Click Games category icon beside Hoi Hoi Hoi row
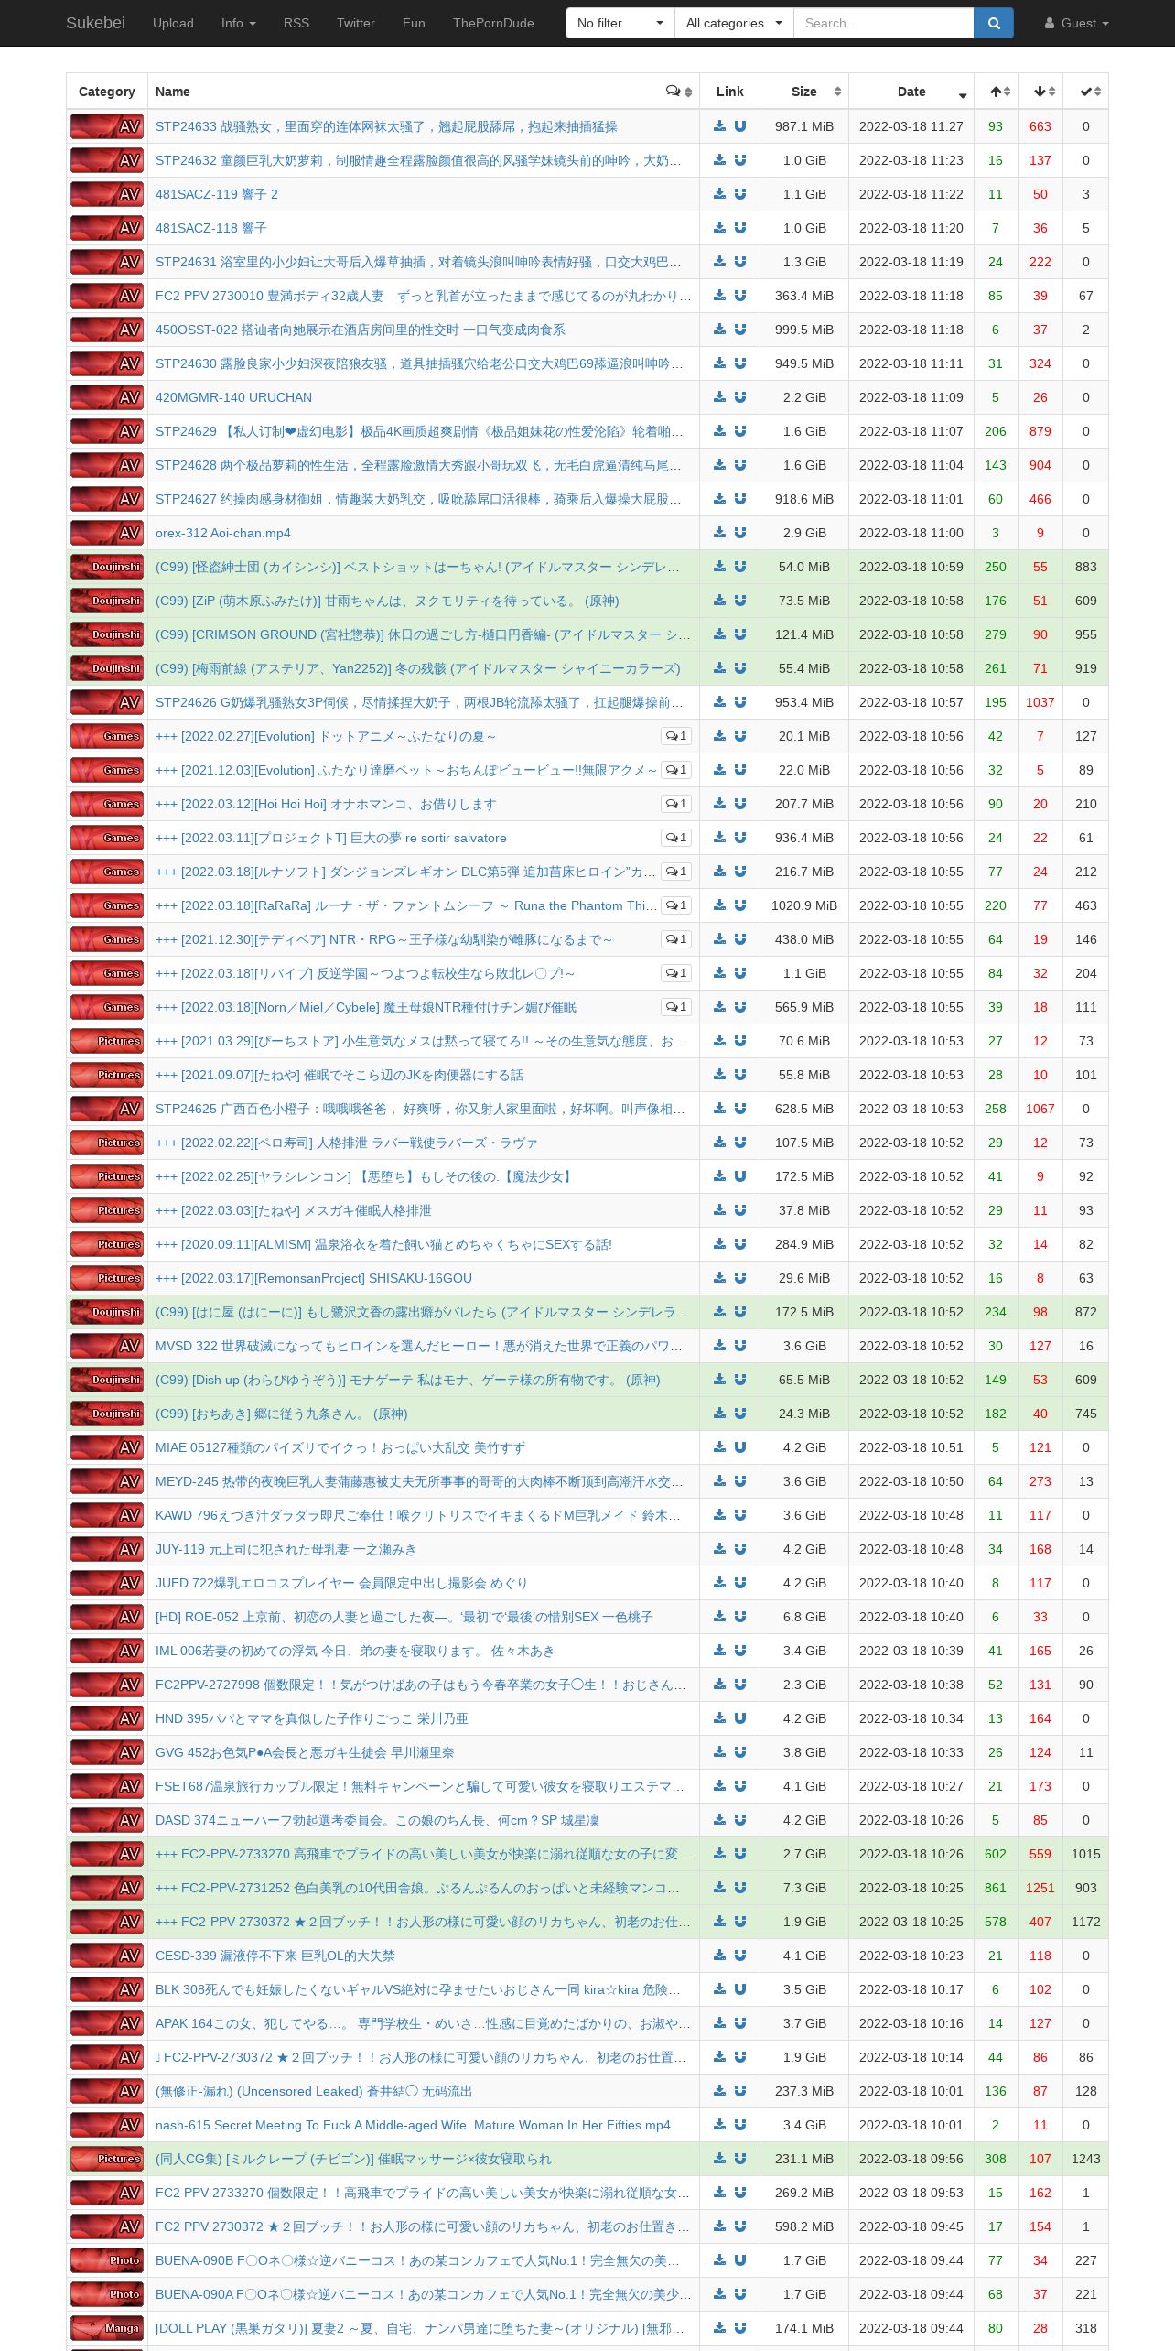The width and height of the screenshot is (1175, 2351). pos(107,804)
